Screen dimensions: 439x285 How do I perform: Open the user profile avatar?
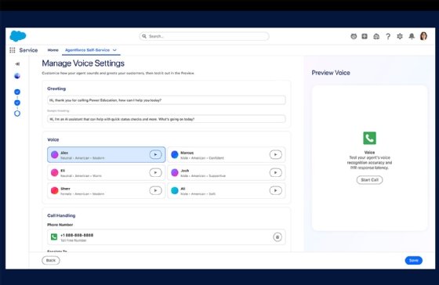point(423,36)
